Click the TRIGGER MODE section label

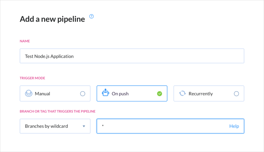(x=32, y=78)
